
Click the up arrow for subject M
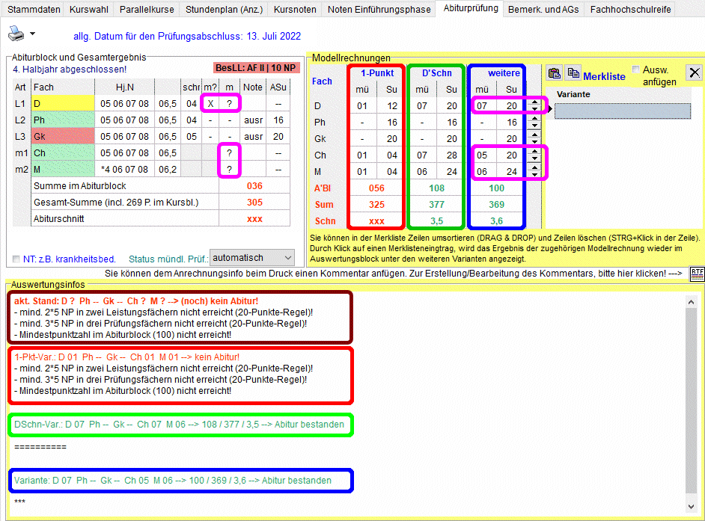click(534, 168)
